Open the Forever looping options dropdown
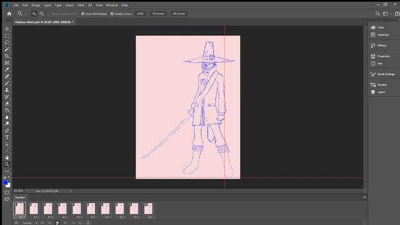 [x=29, y=223]
